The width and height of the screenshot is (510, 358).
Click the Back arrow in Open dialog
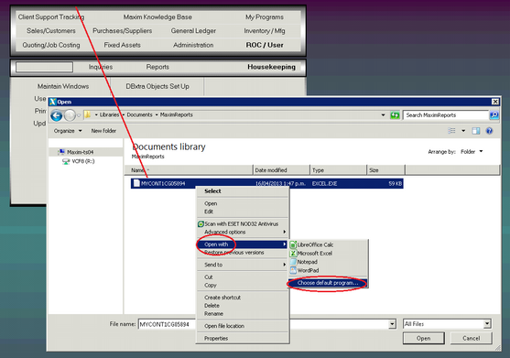57,115
